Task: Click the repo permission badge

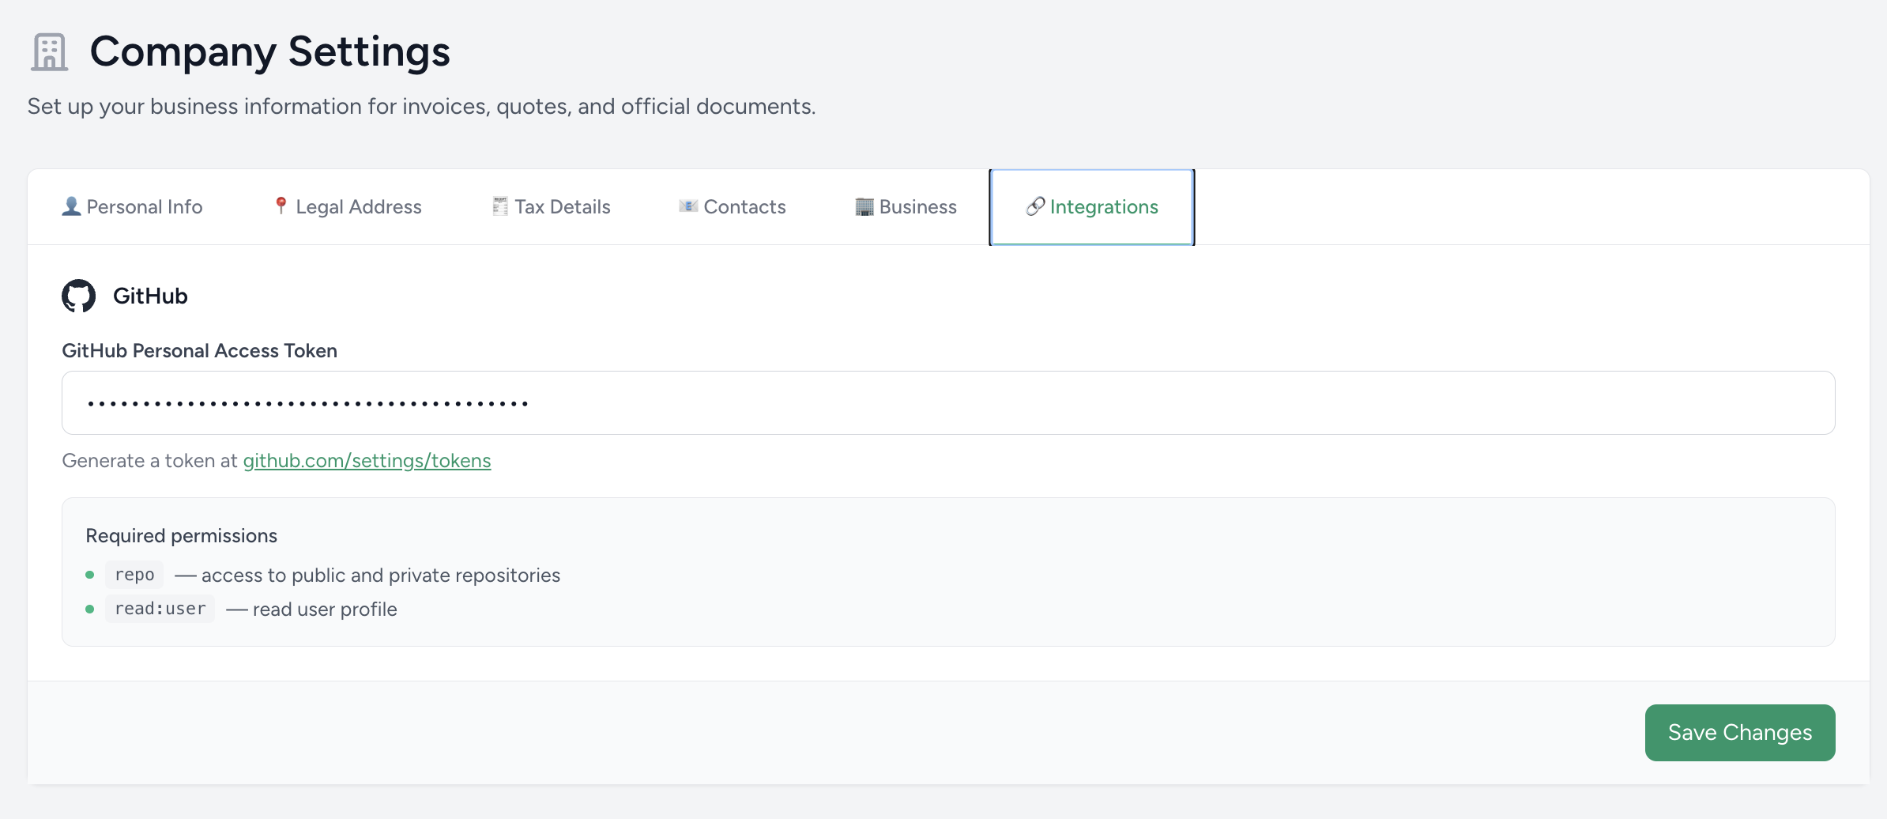Action: [134, 575]
